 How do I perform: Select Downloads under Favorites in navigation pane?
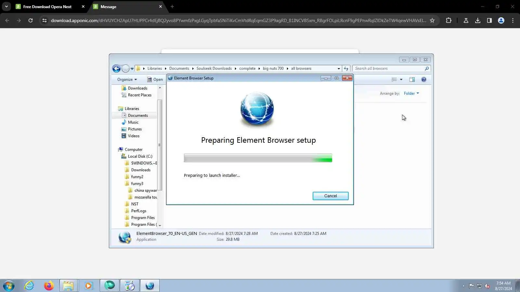[137, 88]
